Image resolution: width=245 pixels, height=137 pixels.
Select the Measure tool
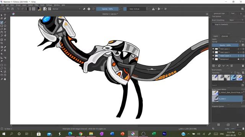click(x=5, y=57)
